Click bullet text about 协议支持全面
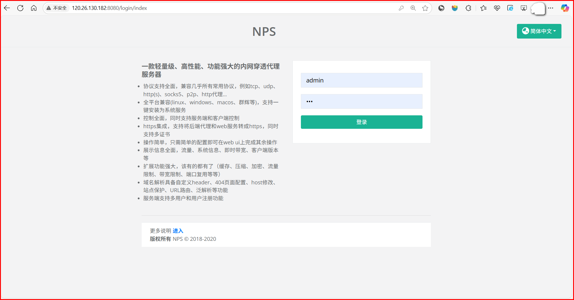 click(x=211, y=90)
